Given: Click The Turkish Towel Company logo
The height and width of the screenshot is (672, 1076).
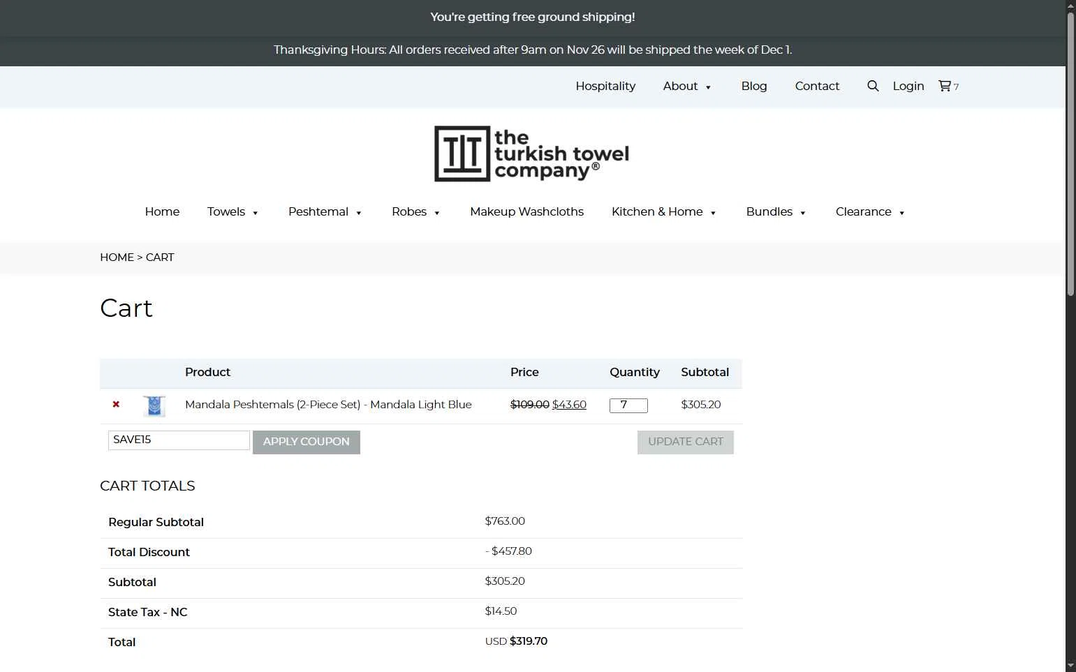Looking at the screenshot, I should (531, 154).
